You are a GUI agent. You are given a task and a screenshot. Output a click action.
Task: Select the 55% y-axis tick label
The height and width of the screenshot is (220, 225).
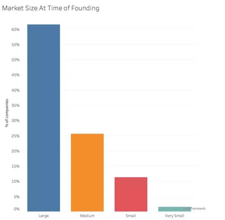[x=15, y=45]
